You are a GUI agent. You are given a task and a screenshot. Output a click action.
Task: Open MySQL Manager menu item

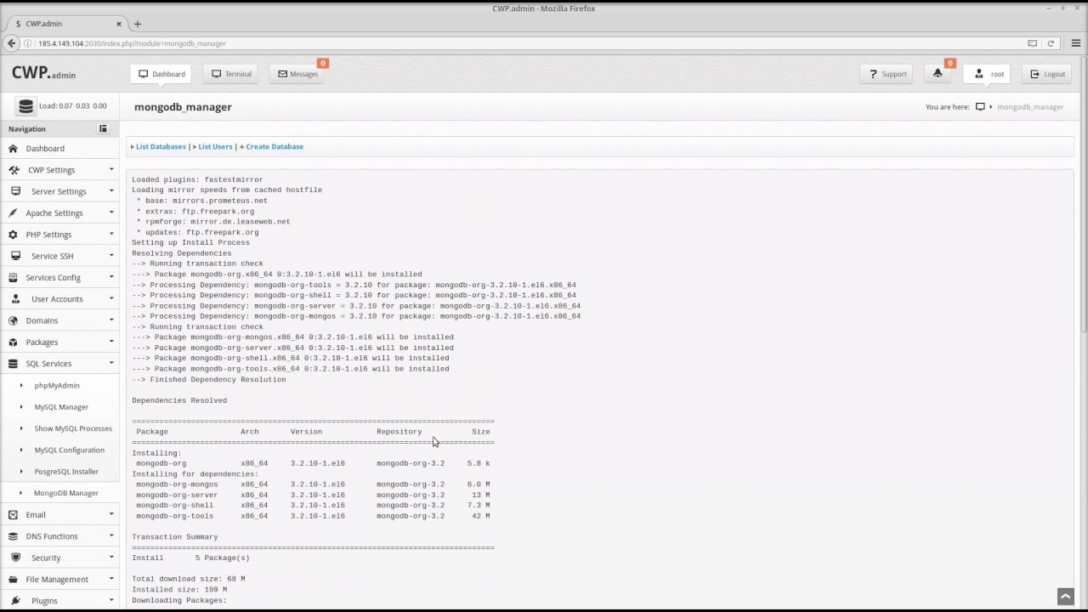(x=61, y=407)
